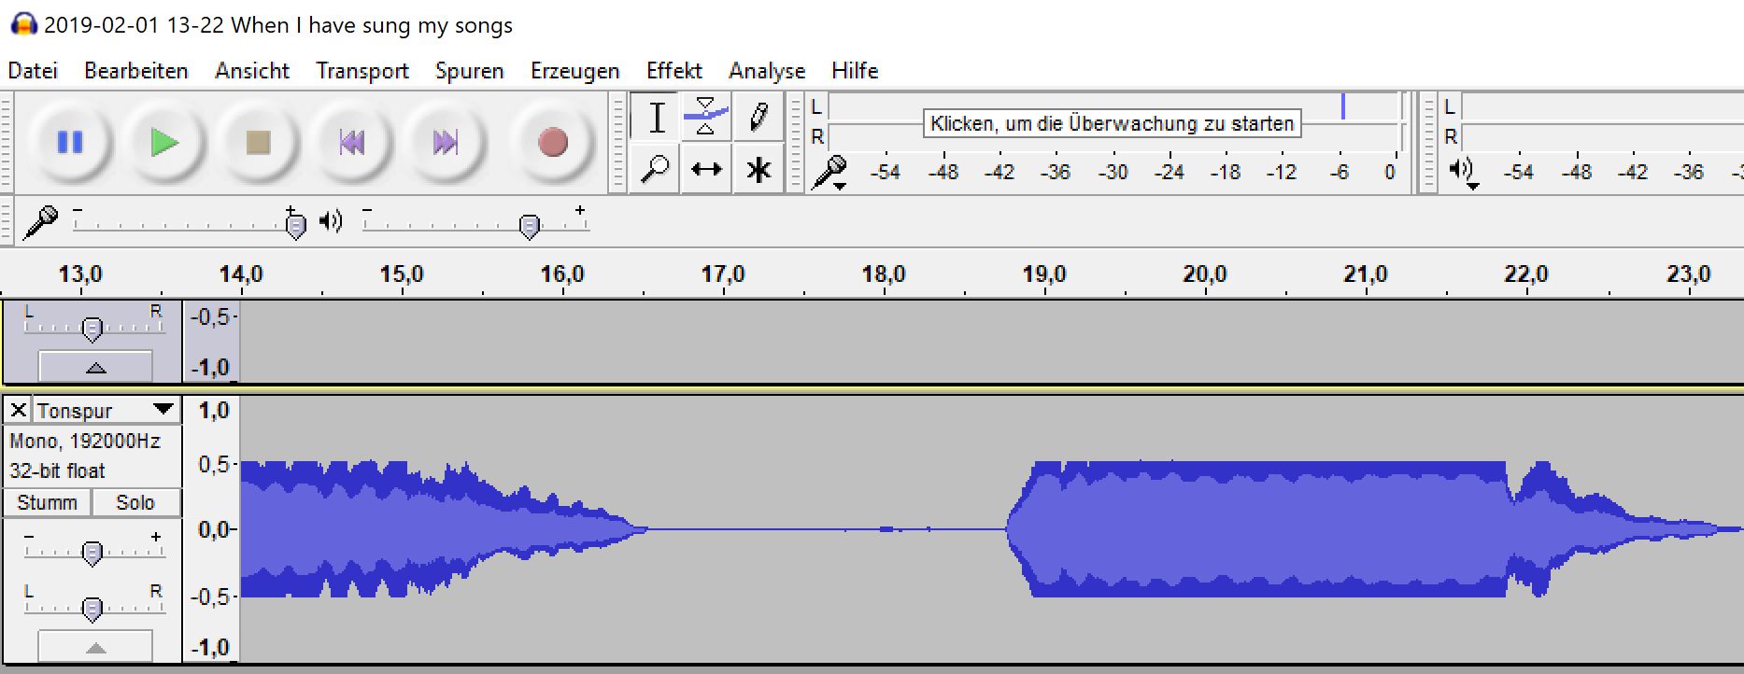
Task: Click the microphone icon beside the recording volume slider
Action: pos(40,222)
